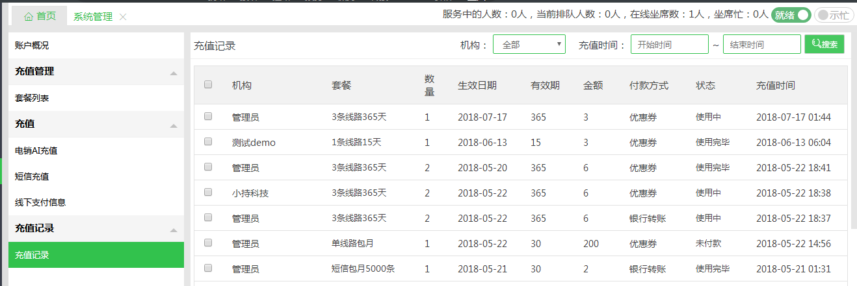The height and width of the screenshot is (286, 857).
Task: Toggle the 就绪 ready switch
Action: click(x=791, y=15)
